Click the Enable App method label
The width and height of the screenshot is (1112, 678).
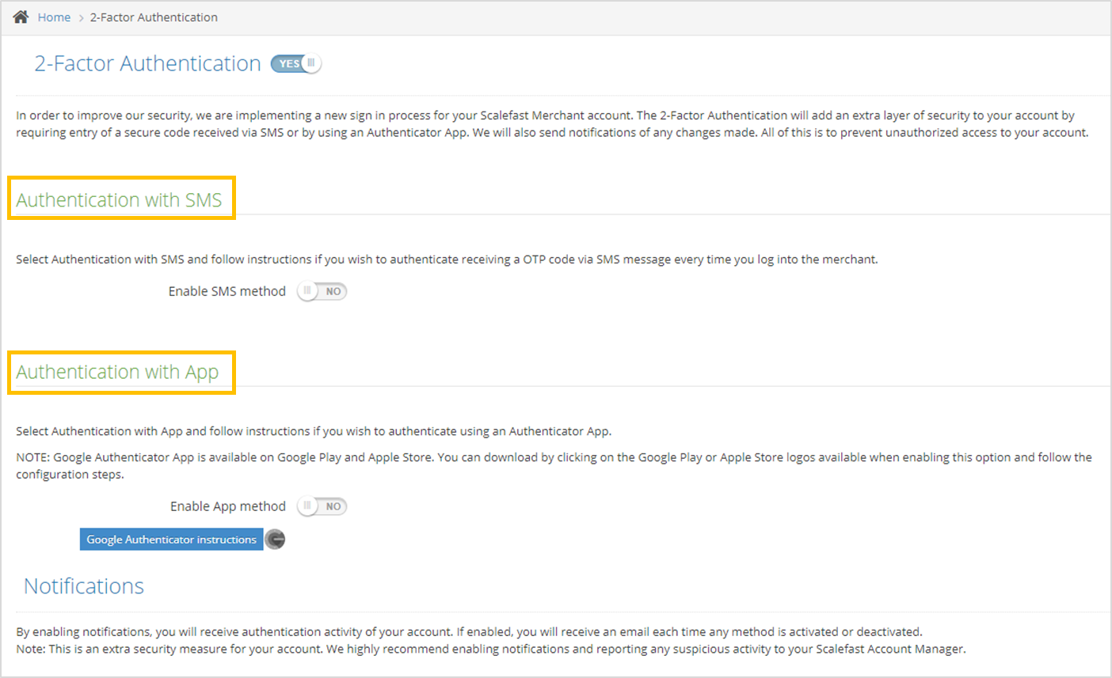coord(227,506)
